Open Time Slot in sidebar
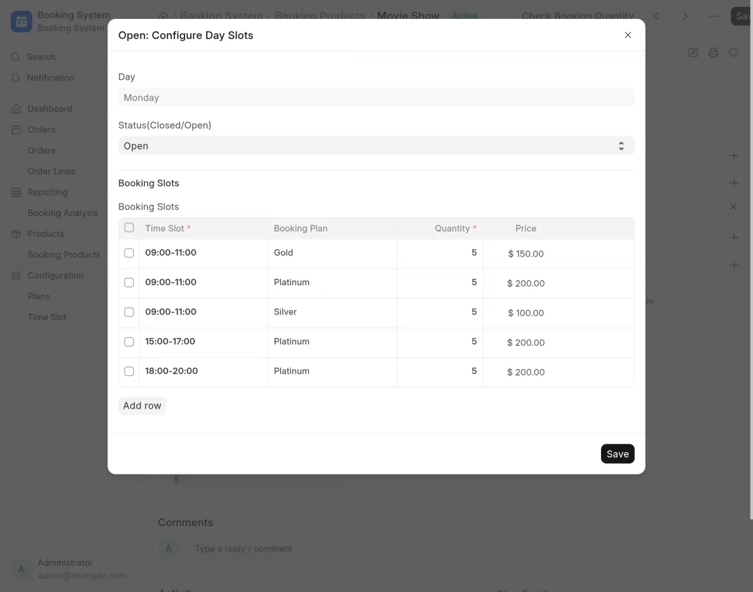 47,317
